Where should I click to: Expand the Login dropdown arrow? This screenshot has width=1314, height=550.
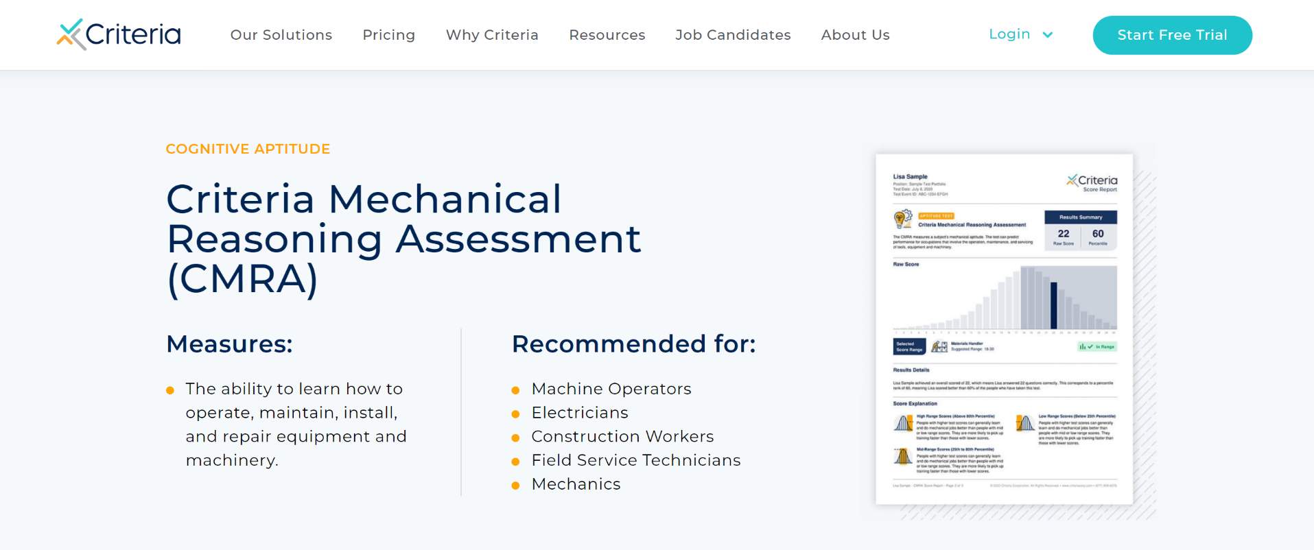(x=1048, y=35)
